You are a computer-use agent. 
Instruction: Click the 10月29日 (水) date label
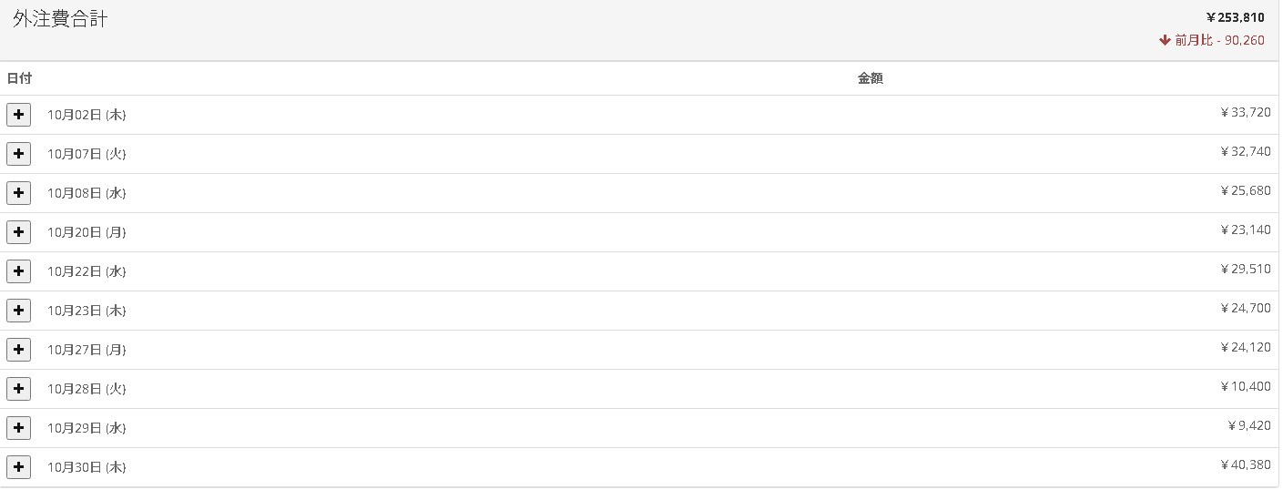click(x=87, y=428)
